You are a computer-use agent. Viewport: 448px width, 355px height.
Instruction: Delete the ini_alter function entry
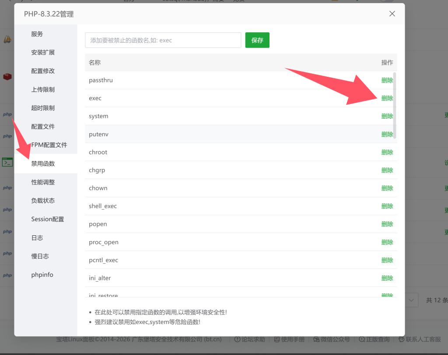coord(387,278)
